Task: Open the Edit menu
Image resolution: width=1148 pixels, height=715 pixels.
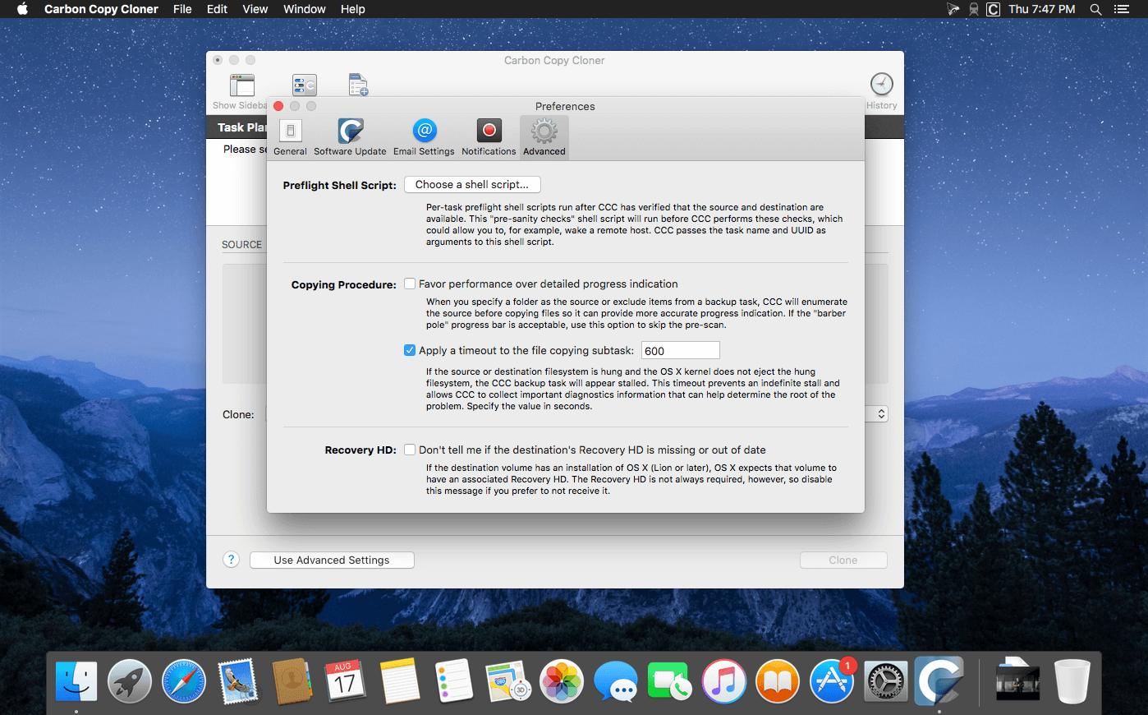Action: 218,9
